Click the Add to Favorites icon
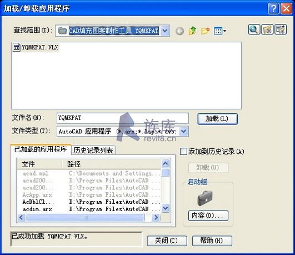 click(281, 29)
